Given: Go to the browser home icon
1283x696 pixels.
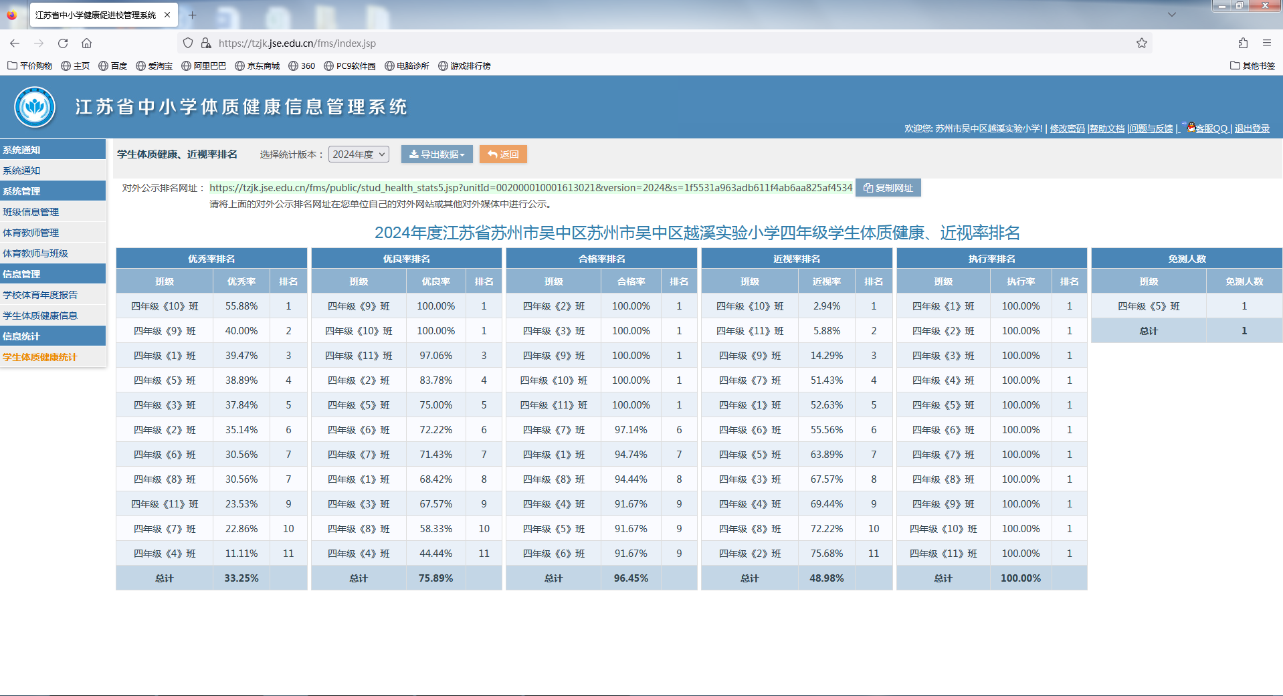Looking at the screenshot, I should click(x=87, y=43).
